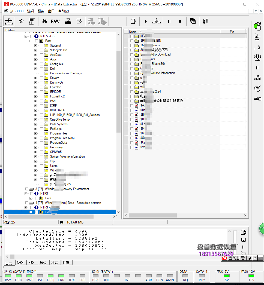Click the exit running-man icon
The width and height of the screenshot is (264, 285).
pyautogui.click(x=205, y=21)
